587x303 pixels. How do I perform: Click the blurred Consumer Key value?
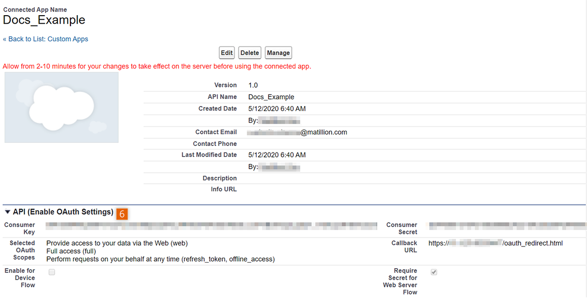(x=212, y=225)
